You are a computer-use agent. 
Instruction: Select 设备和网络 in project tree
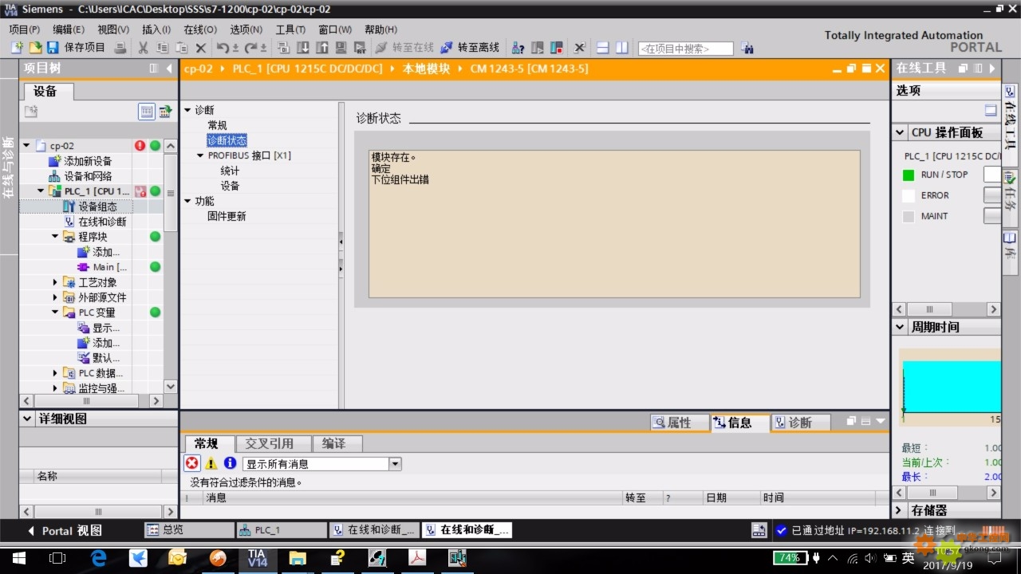[x=88, y=176]
